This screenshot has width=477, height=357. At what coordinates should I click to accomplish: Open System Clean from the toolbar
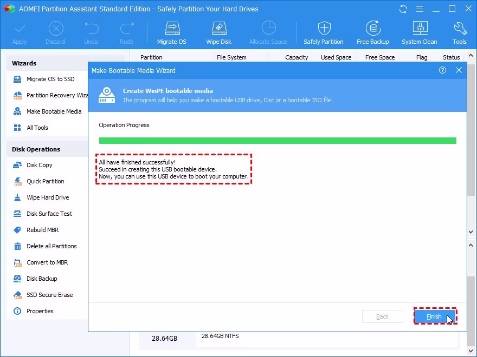click(x=420, y=33)
